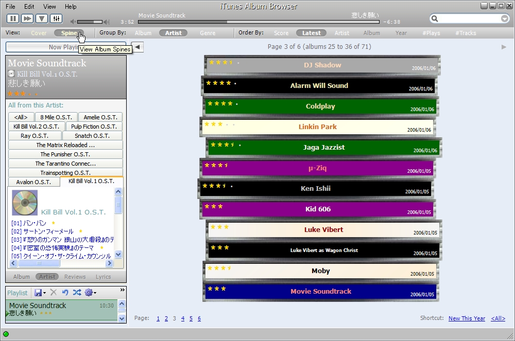Group albums by Artist
515x341 pixels.
173,33
